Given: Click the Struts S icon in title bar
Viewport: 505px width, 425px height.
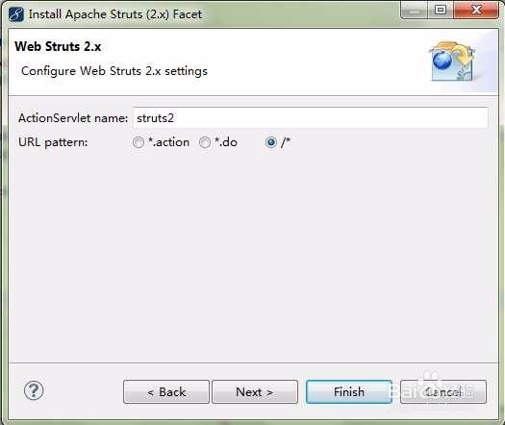Looking at the screenshot, I should point(16,14).
